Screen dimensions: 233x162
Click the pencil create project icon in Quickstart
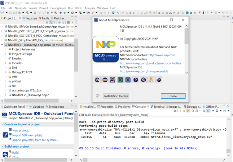[5, 135]
